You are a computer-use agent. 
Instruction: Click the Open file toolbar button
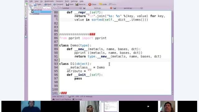pyautogui.click(x=38, y=4)
